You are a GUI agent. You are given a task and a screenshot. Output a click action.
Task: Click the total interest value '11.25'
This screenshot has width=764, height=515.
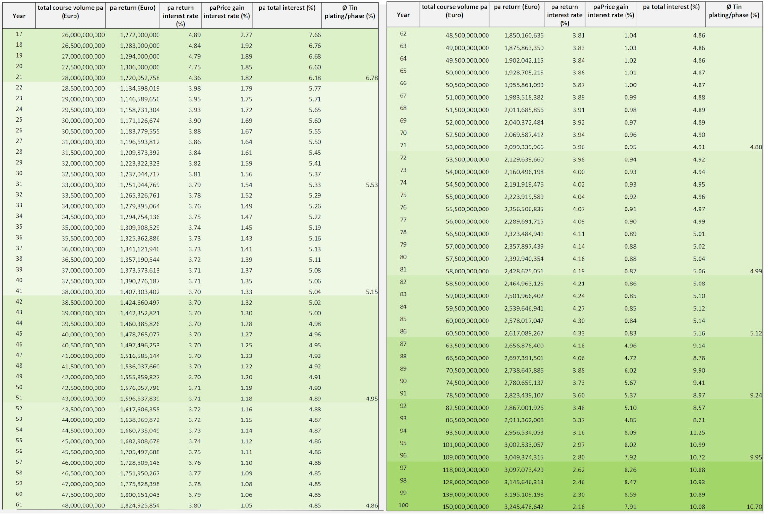[697, 432]
